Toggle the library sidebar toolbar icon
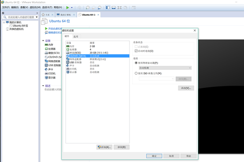Viewport: 244px width, 162px height. 107,7
